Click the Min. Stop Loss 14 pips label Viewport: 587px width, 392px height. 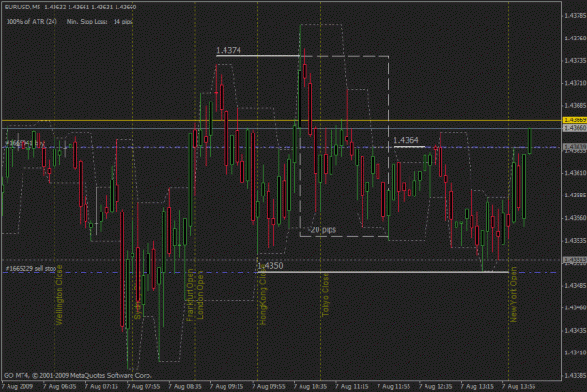[100, 22]
